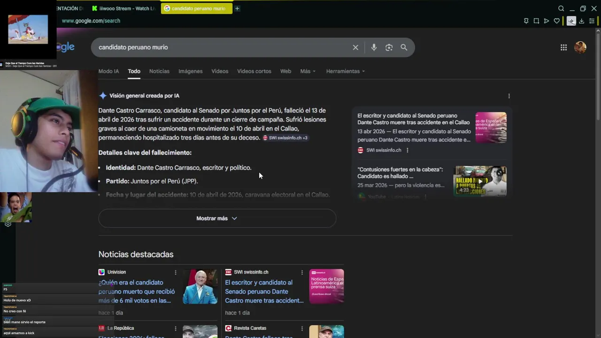This screenshot has height=338, width=601.
Task: Open the three-dot menu for the La República story
Action: [176, 329]
